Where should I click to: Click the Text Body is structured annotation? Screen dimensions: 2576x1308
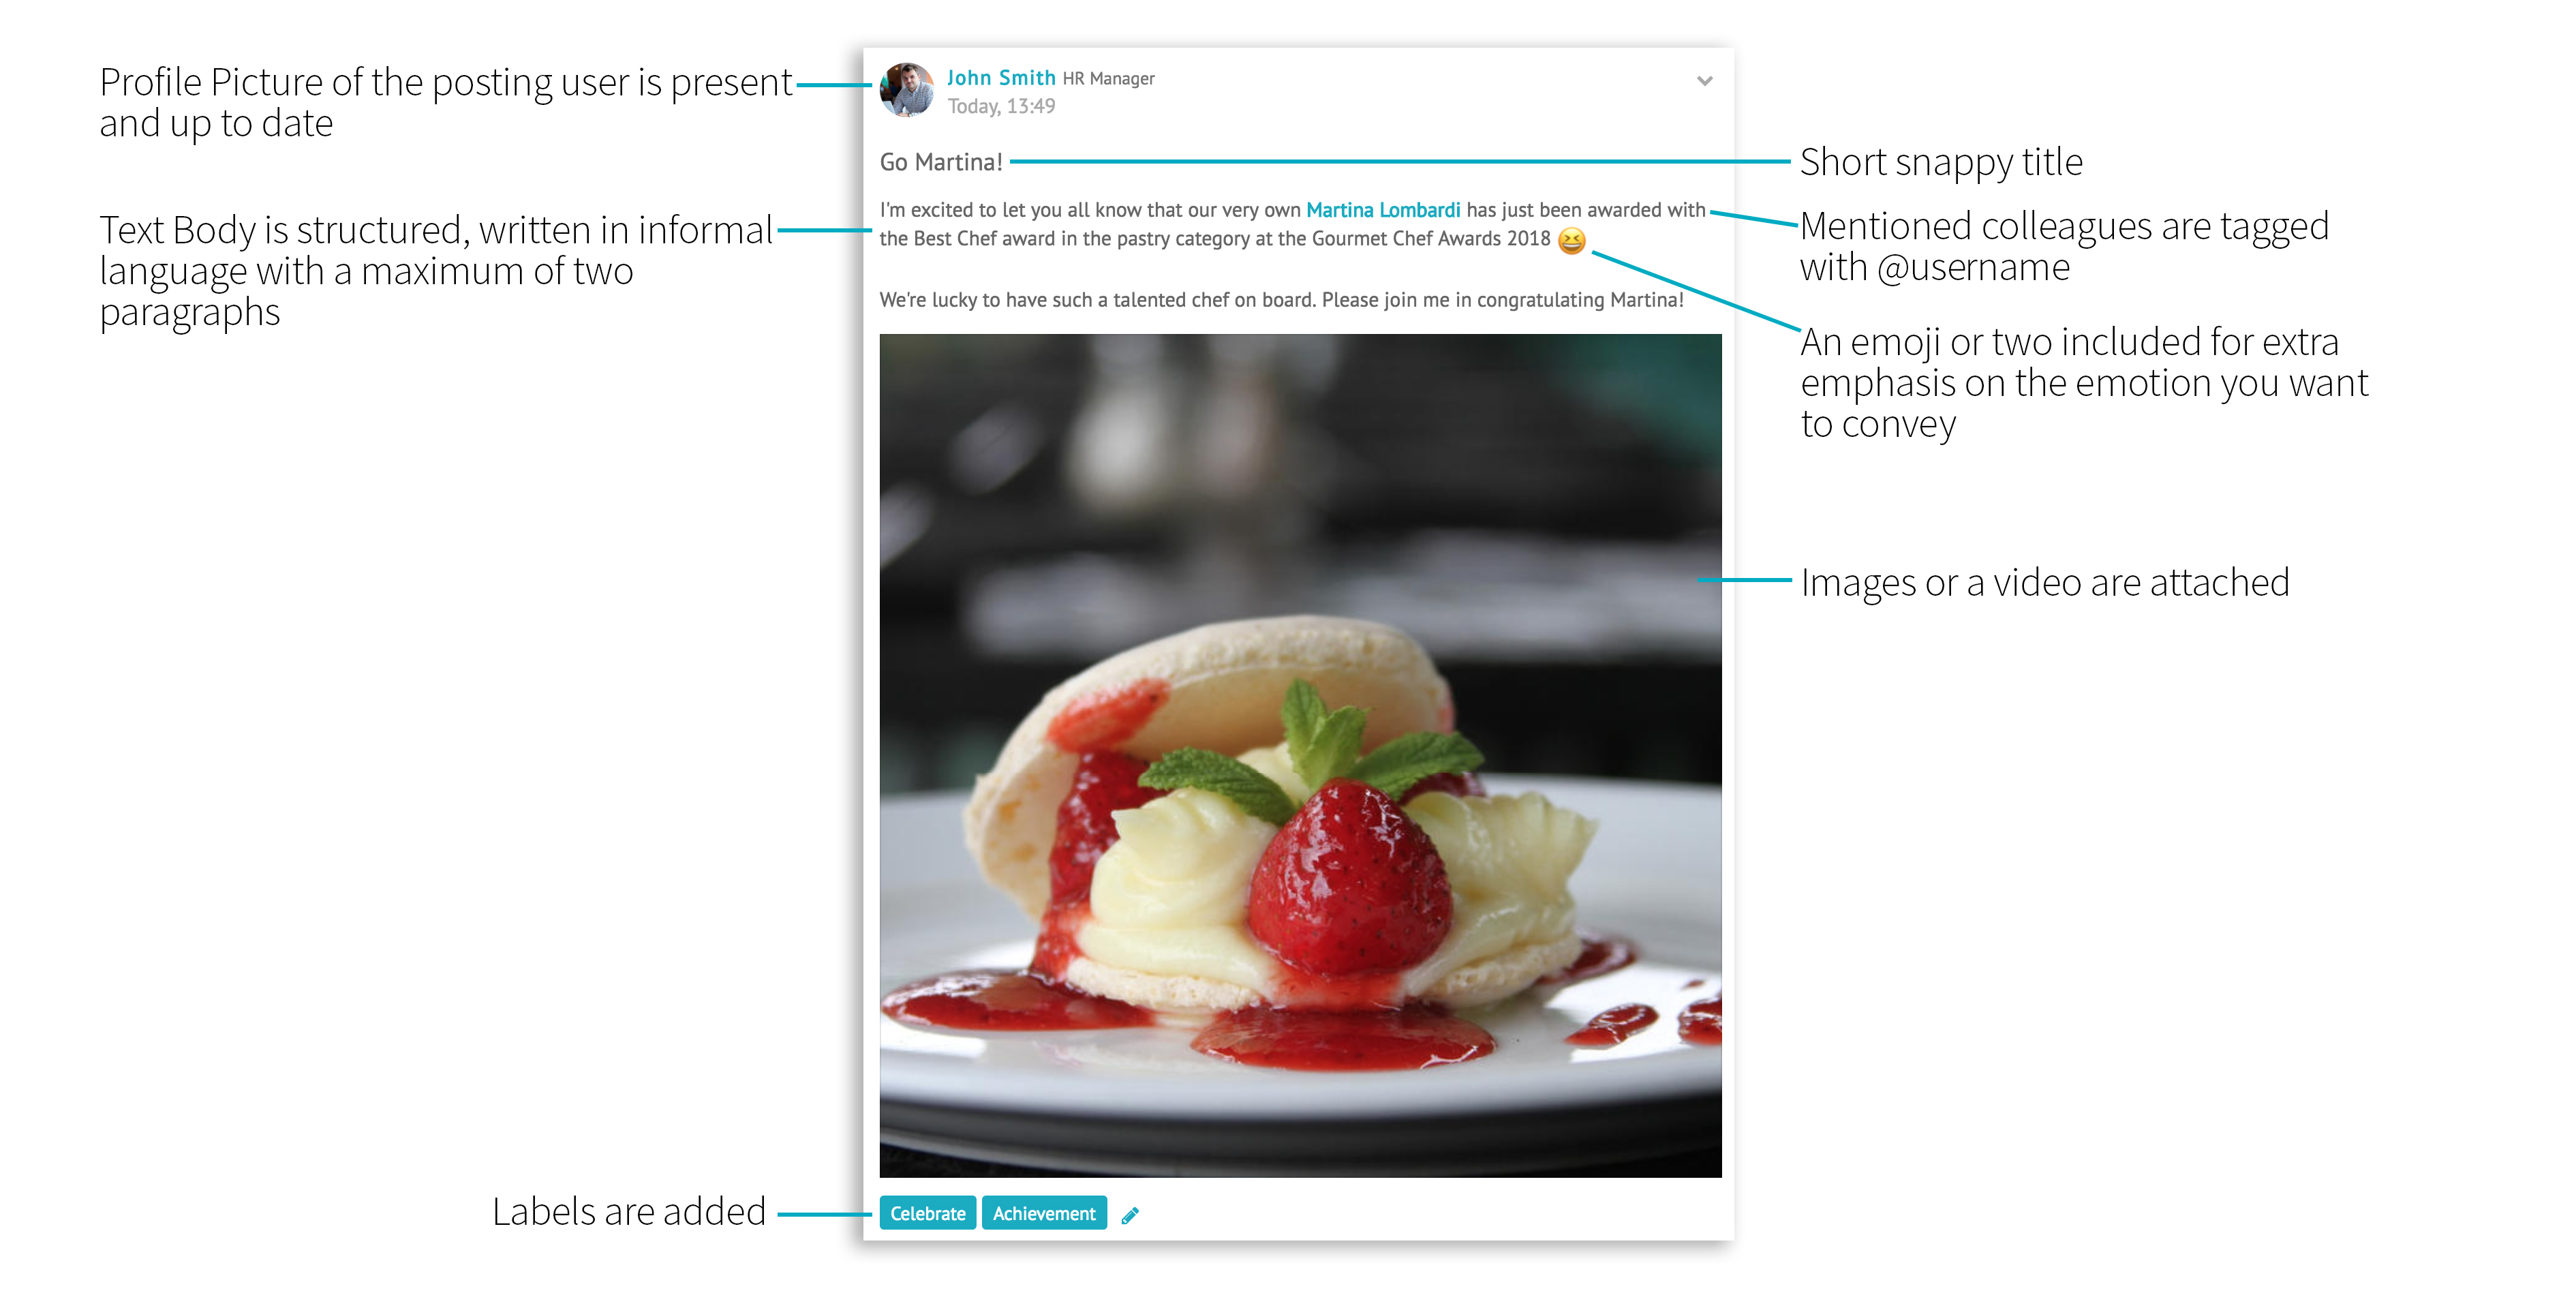436,271
